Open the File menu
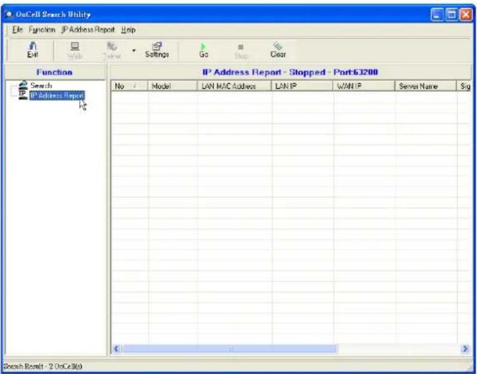Screen dimensions: 477x374 (x=18, y=30)
